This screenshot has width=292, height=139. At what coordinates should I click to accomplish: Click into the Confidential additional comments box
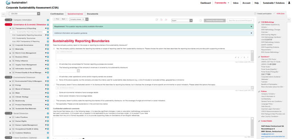[153, 126]
